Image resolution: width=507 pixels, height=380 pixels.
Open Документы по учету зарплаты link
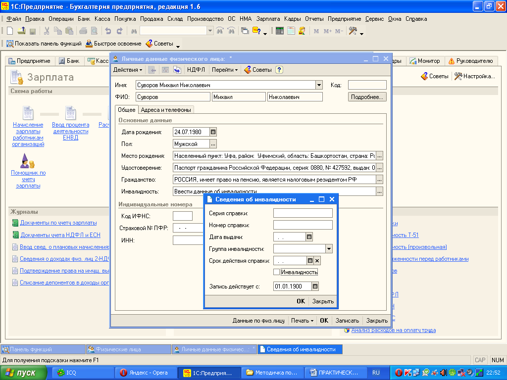click(58, 223)
